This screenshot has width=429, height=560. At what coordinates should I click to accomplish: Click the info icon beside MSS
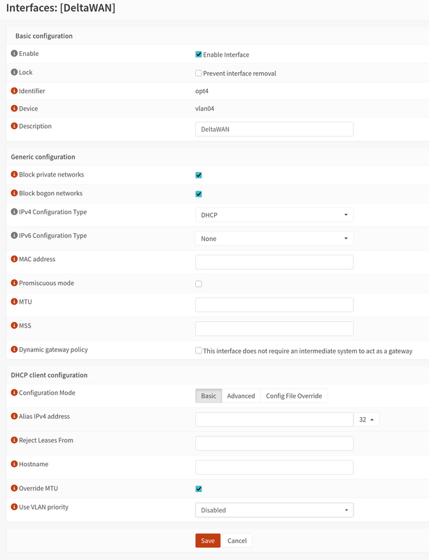click(x=15, y=325)
